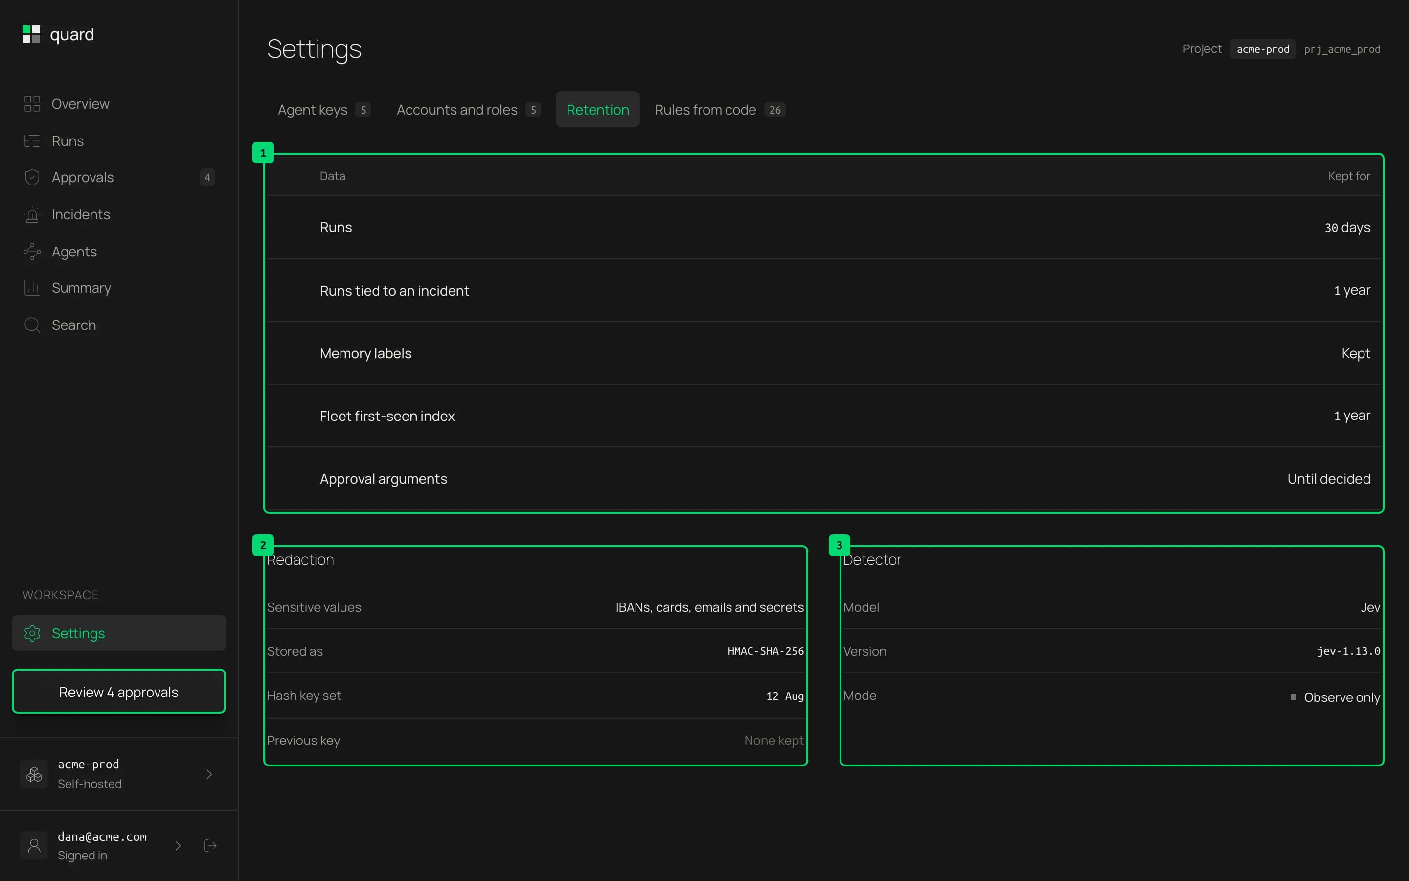Open the Accounts and roles tab

click(468, 110)
